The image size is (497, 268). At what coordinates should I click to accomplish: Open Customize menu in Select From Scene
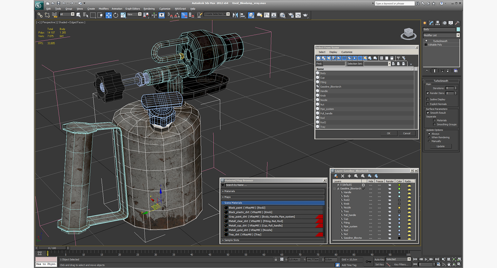(347, 52)
